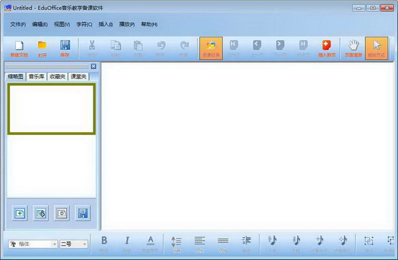Click the undo arrow icon in the toolbar
Viewport: 398px width, 260px height.
(x=160, y=48)
